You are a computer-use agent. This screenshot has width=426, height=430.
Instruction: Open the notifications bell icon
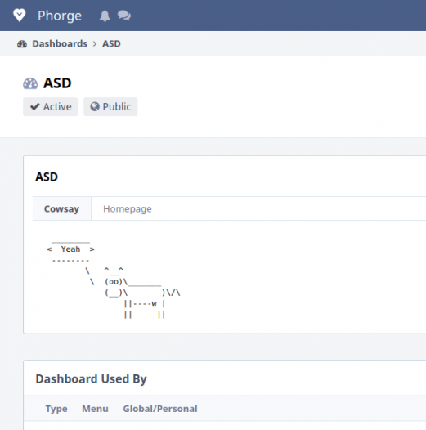[105, 16]
